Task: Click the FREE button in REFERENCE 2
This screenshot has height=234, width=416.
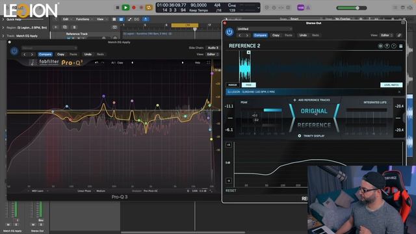Action: 248,85
